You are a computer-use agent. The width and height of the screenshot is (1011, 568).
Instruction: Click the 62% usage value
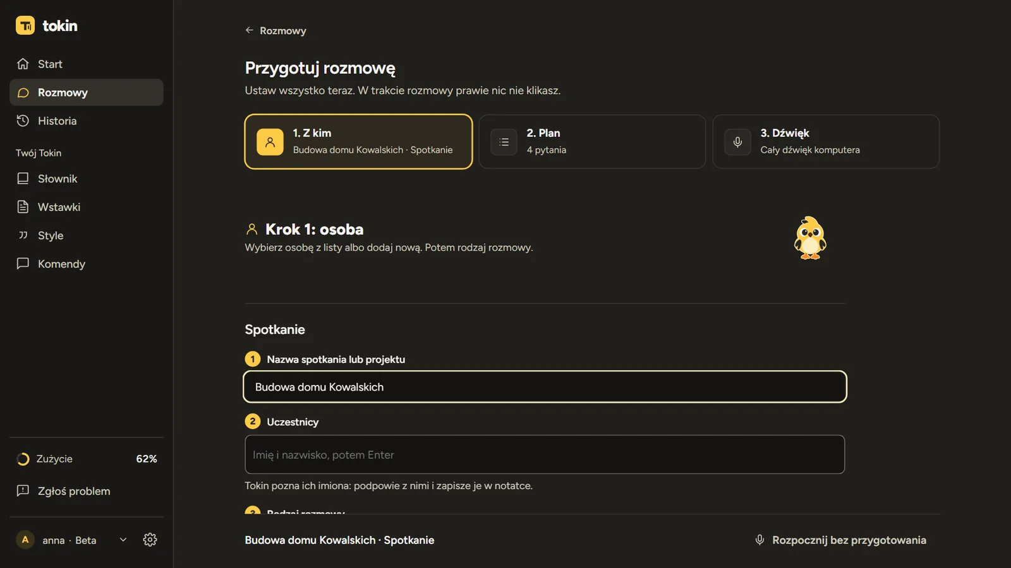[x=147, y=459]
